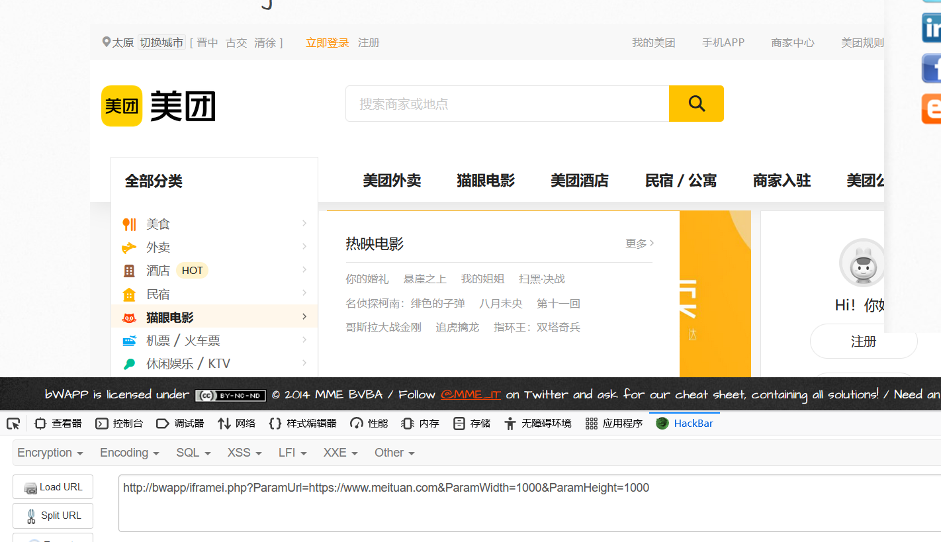
Task: Click the 民宿 house icon
Action: [129, 294]
